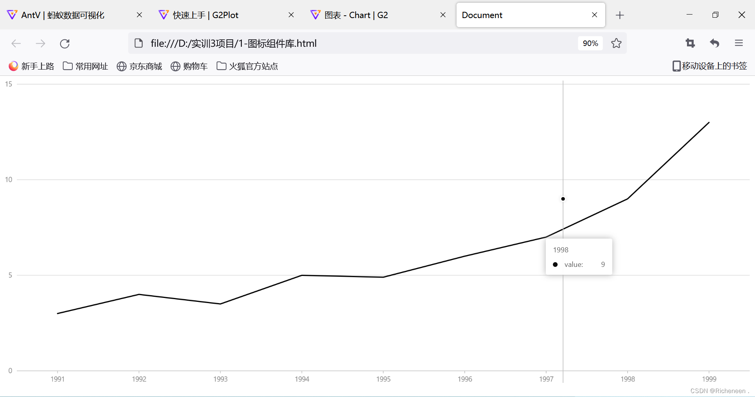Click the 京东商城 globe bookmark icon

pos(121,66)
